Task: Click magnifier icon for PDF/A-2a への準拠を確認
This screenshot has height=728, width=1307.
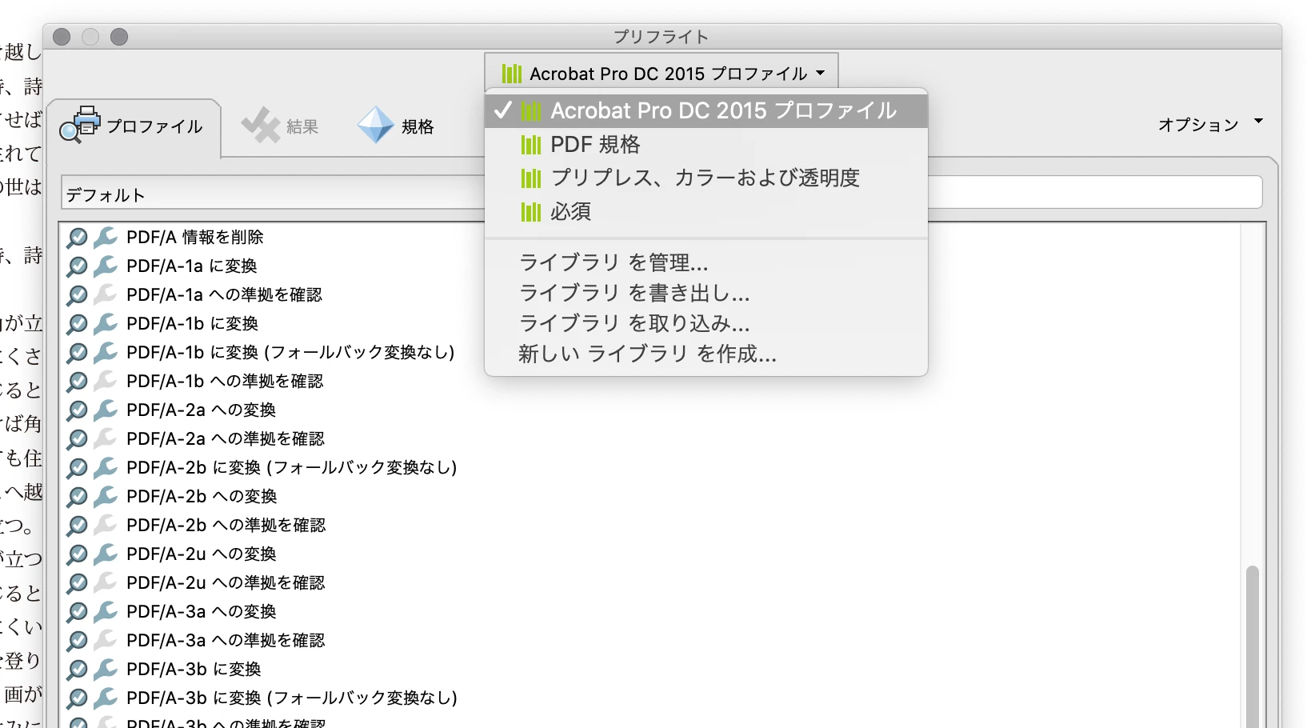Action: pyautogui.click(x=77, y=439)
